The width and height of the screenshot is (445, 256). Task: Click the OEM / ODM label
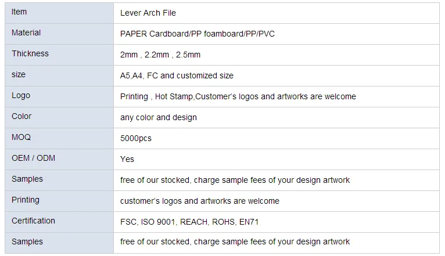34,158
